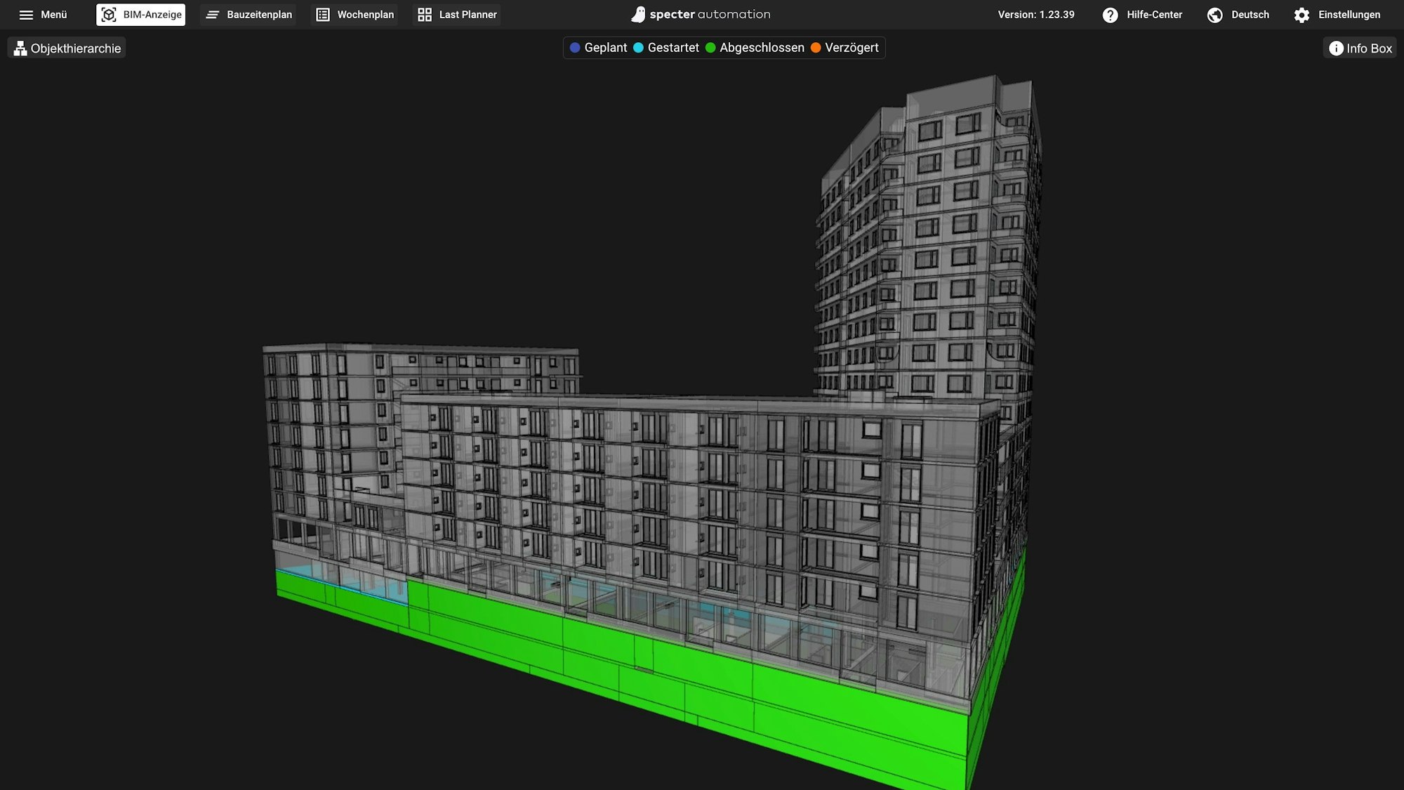Open the Bauzeitenplan schedule icon
1404x790 pixels.
click(x=212, y=14)
